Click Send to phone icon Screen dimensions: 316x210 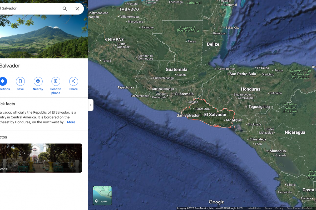tap(56, 81)
